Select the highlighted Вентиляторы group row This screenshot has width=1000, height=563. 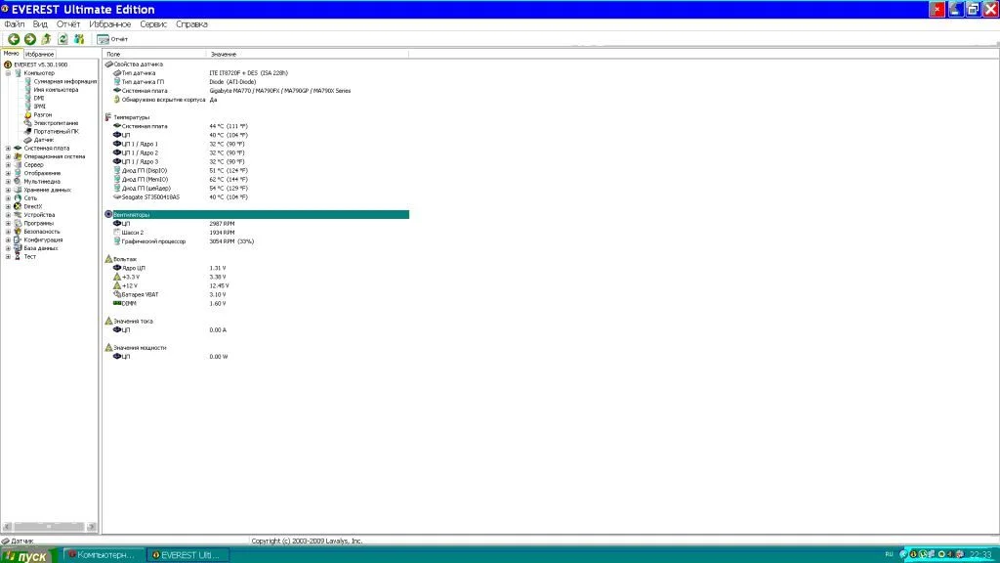[x=257, y=214]
